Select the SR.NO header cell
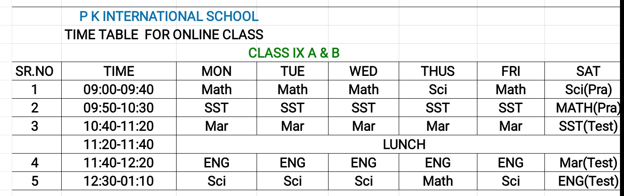This screenshot has width=624, height=196. click(34, 71)
